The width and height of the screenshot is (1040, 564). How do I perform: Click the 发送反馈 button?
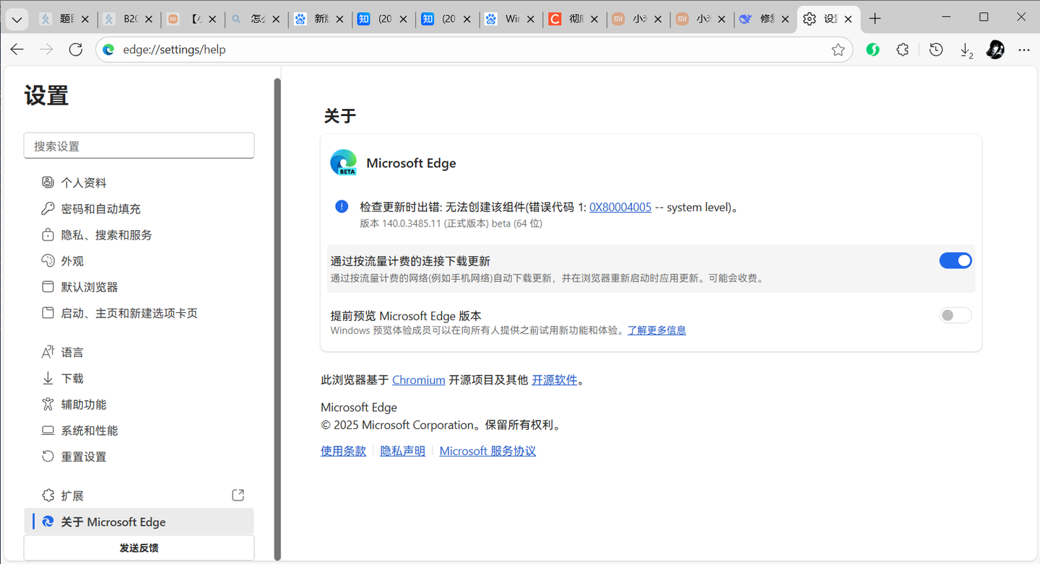click(x=139, y=547)
